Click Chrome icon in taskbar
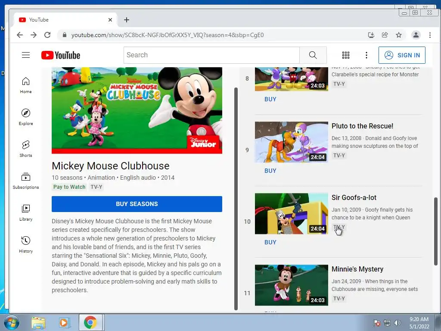The height and width of the screenshot is (331, 441). tap(90, 322)
